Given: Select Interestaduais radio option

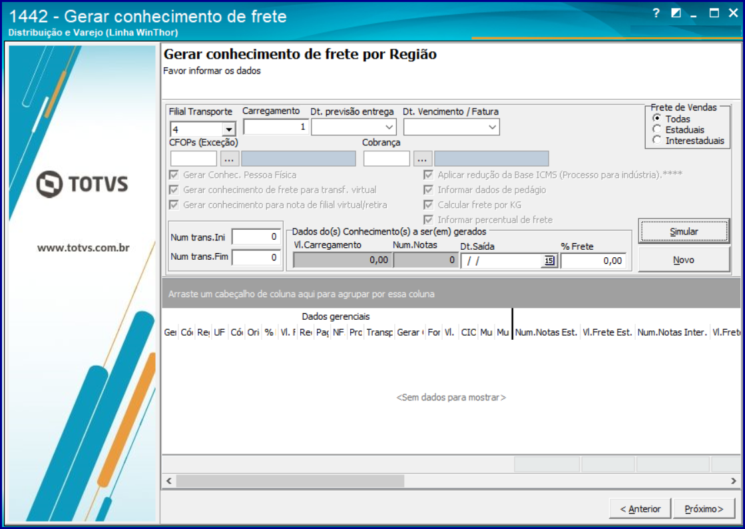Looking at the screenshot, I should (x=657, y=140).
